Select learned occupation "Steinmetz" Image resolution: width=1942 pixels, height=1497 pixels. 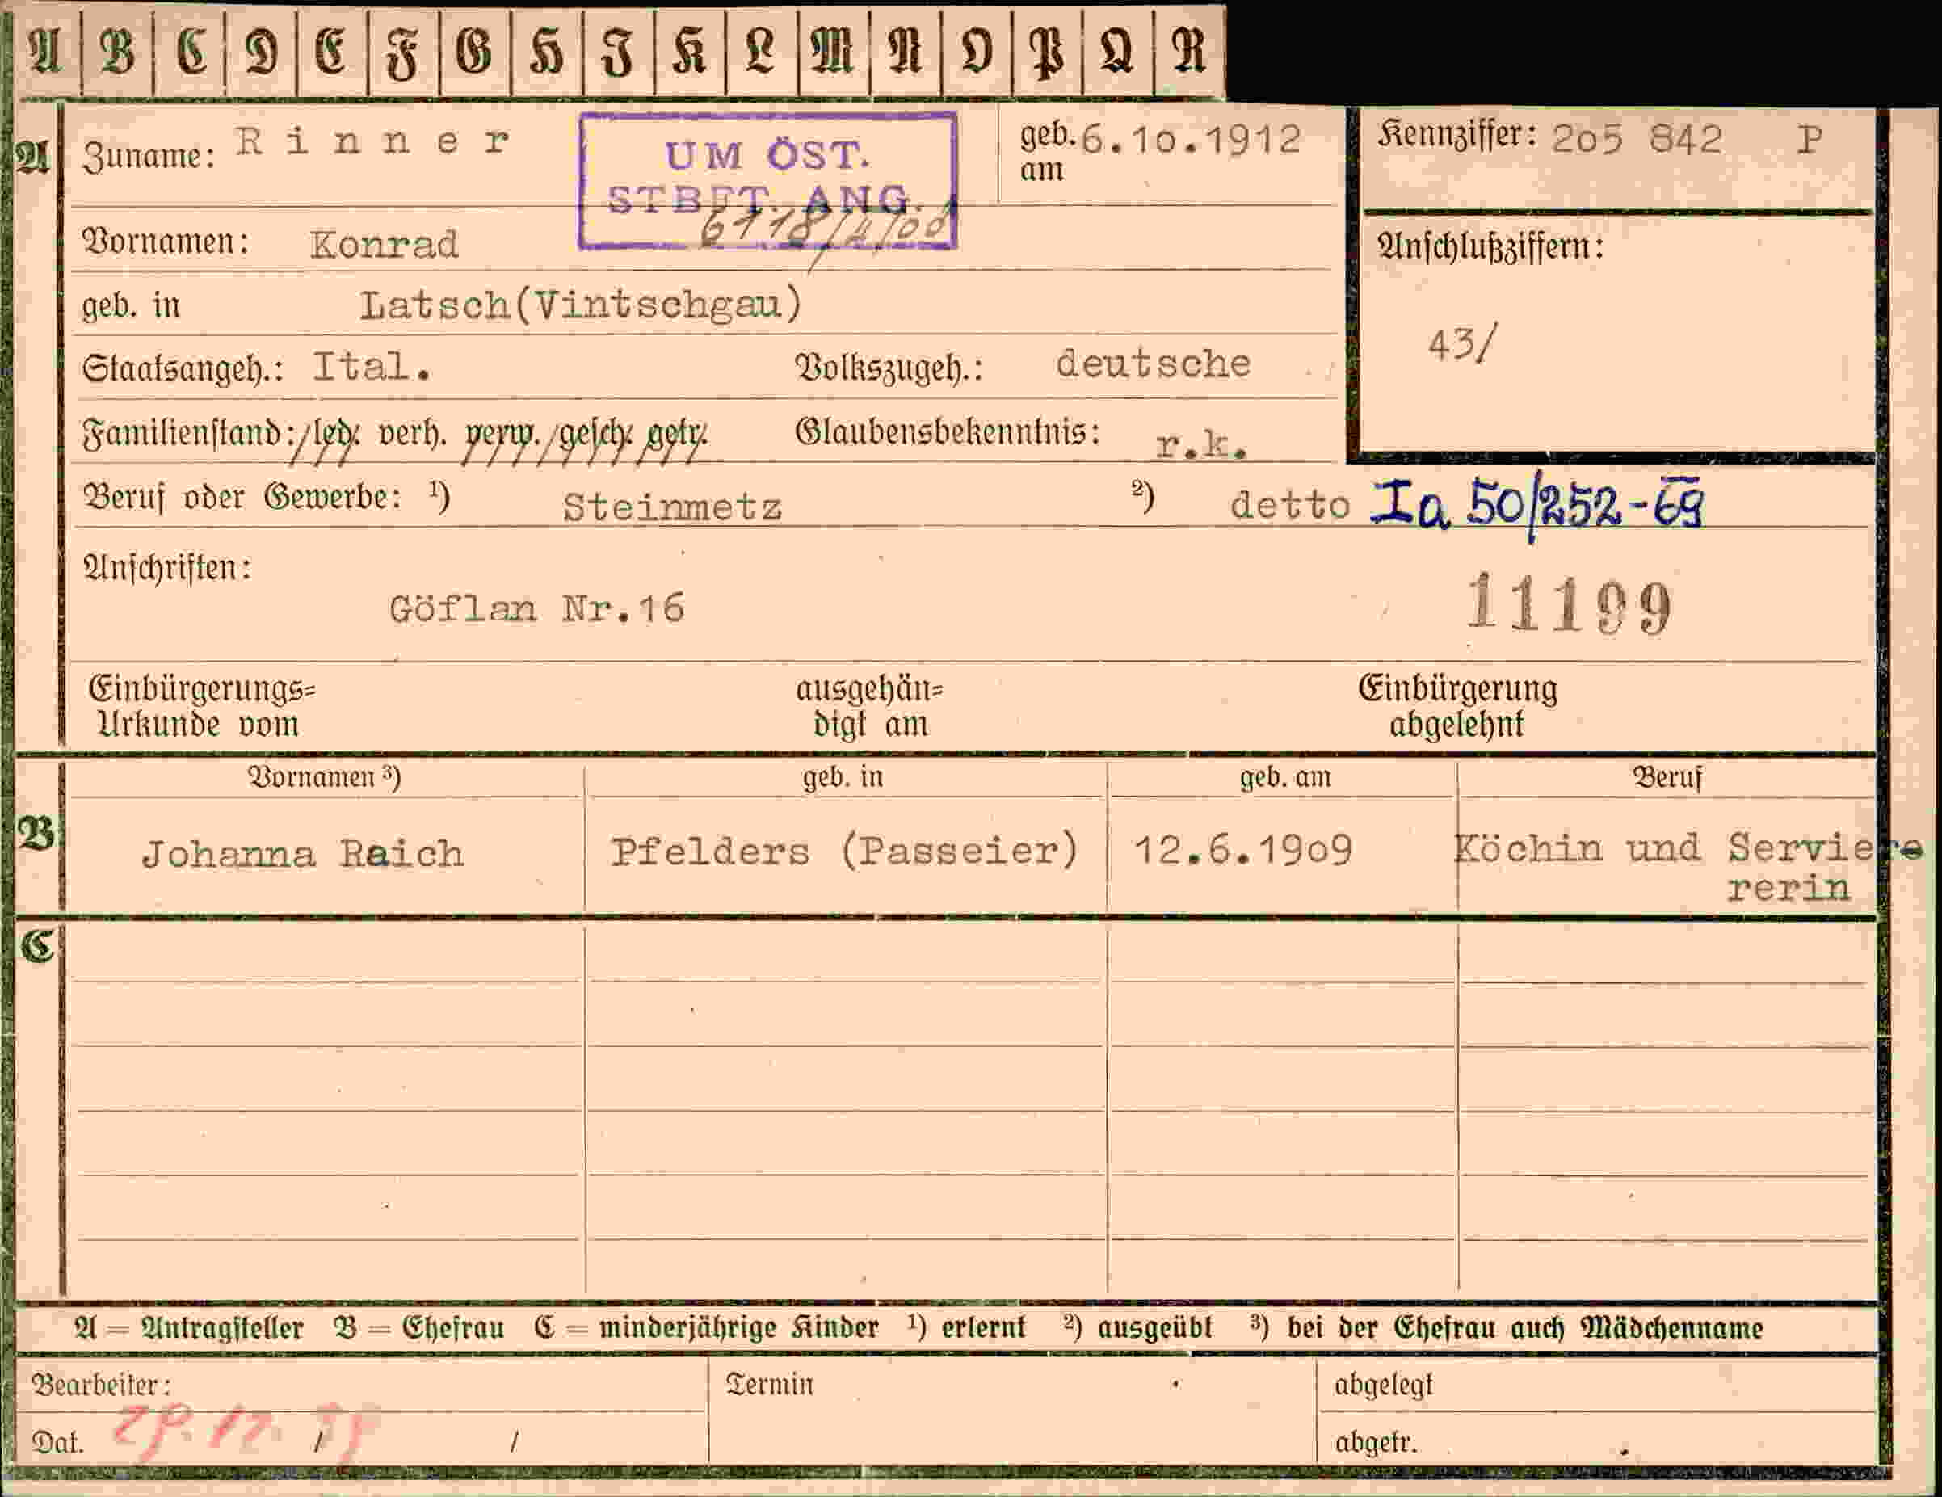672,508
